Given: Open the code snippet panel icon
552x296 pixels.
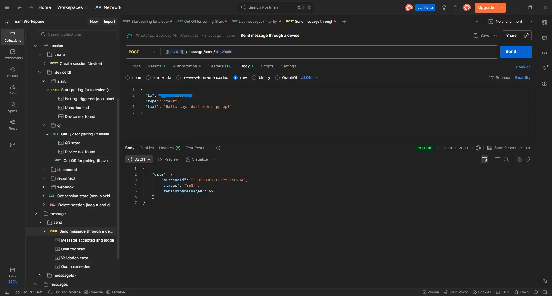Looking at the screenshot, I should pos(545,53).
